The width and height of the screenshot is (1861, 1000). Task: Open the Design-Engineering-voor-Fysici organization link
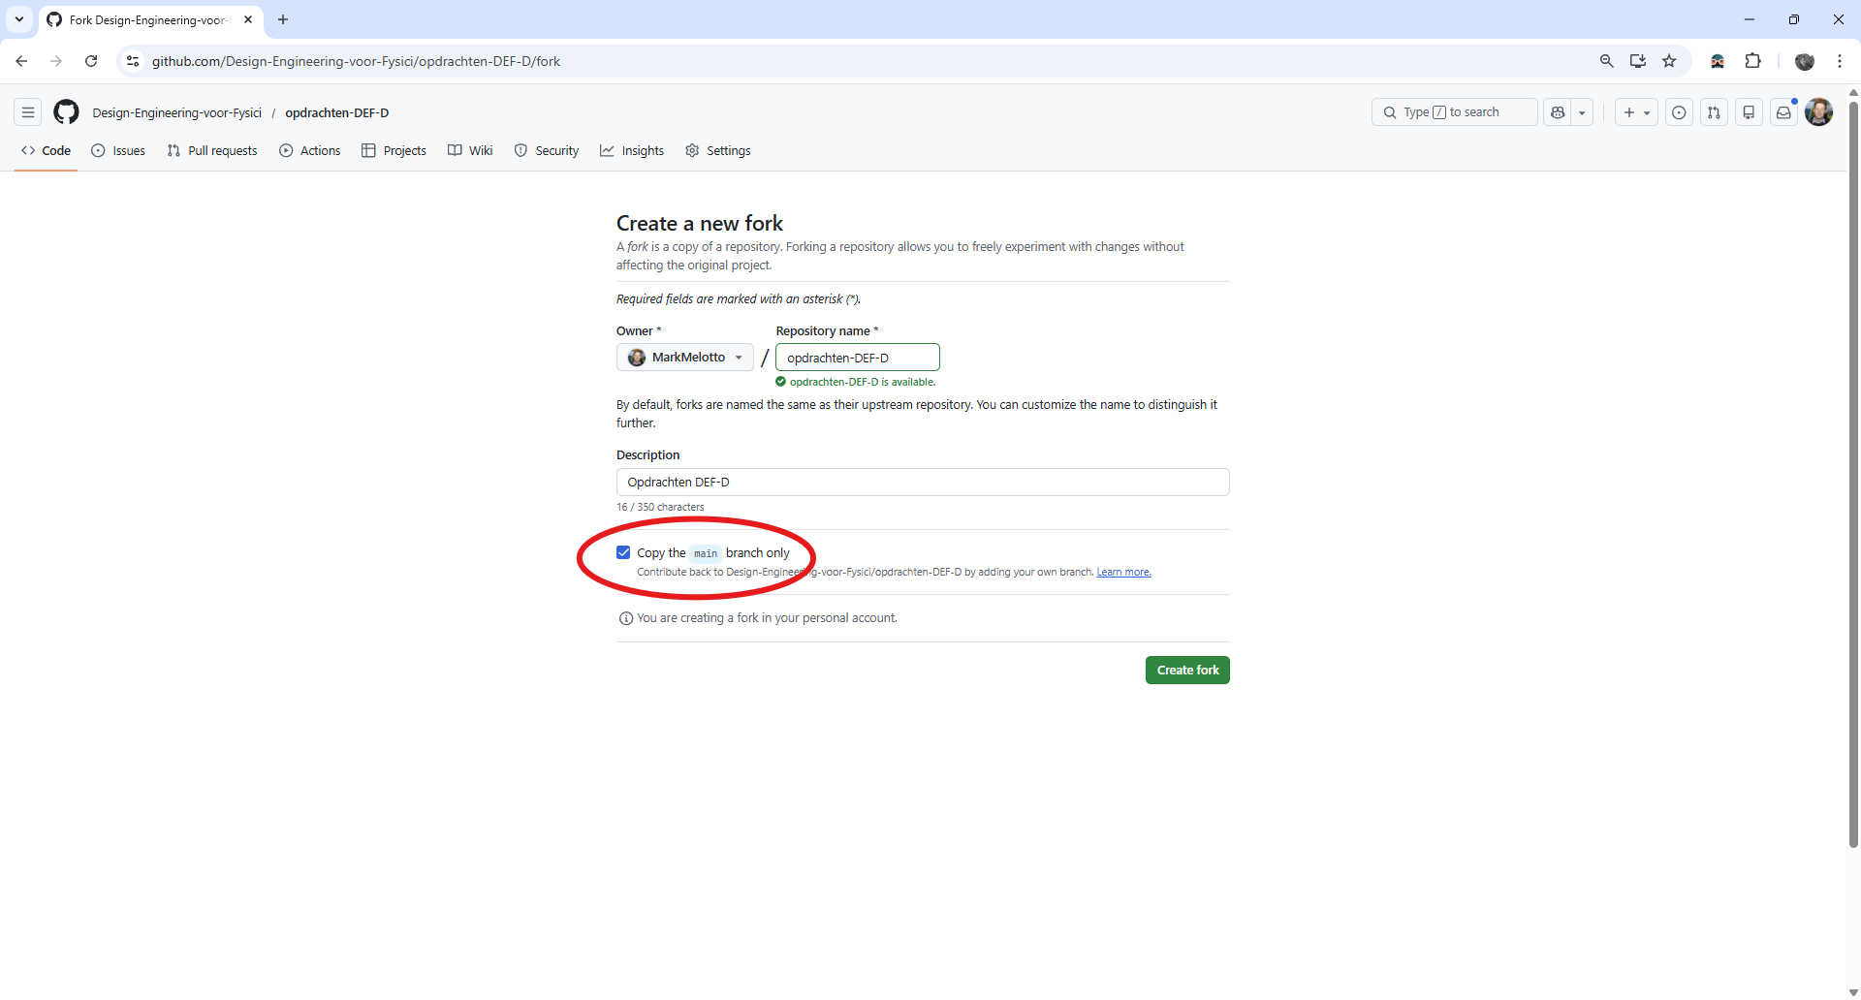tap(177, 112)
